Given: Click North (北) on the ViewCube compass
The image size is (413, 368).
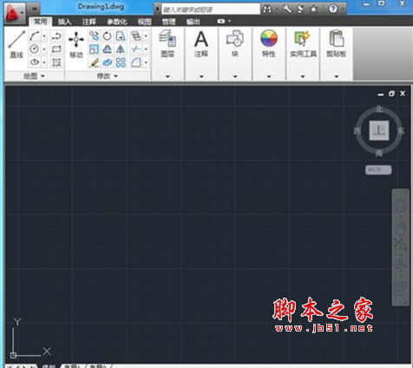Looking at the screenshot, I should 379,109.
